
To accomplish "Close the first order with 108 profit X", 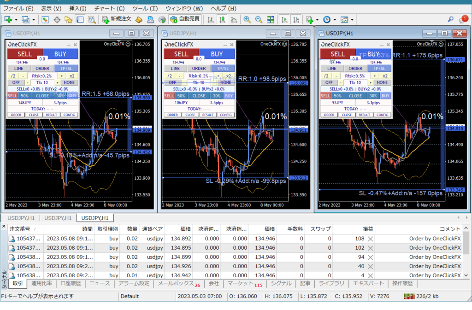I will tap(370, 239).
